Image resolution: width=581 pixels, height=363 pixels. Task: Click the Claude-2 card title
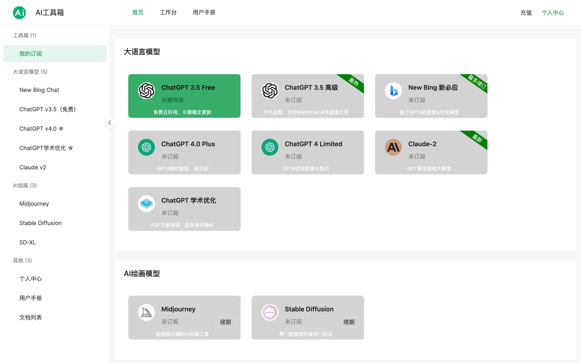click(422, 144)
